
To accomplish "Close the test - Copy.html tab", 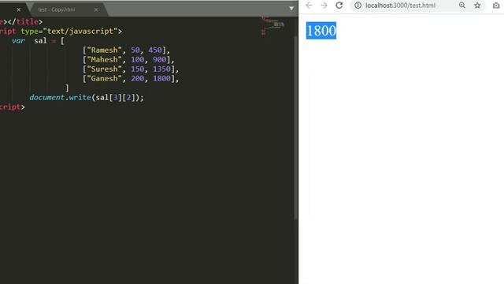I will (x=96, y=9).
